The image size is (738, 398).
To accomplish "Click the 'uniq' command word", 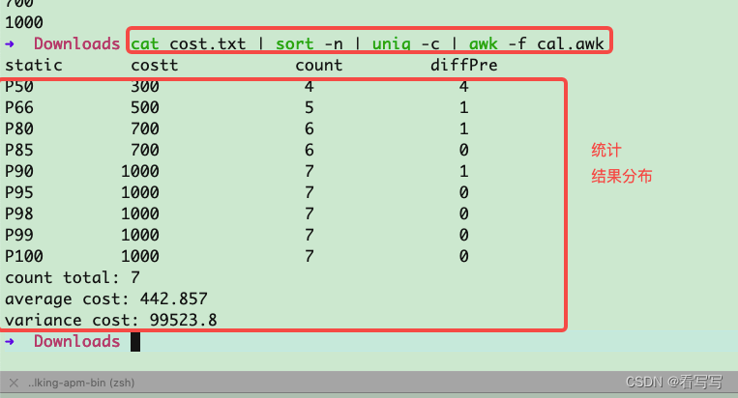I will click(391, 43).
